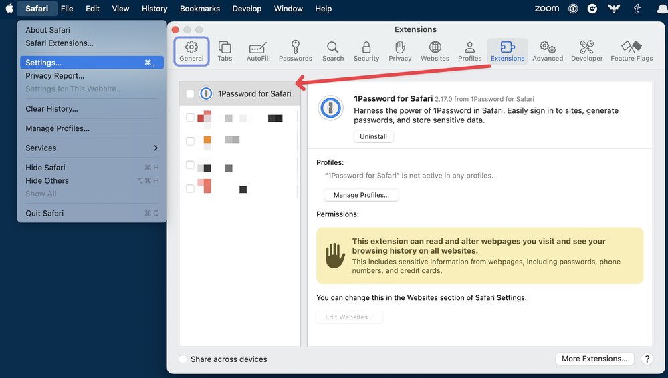Switch to AutoFill settings
The image size is (668, 378).
[x=257, y=51]
